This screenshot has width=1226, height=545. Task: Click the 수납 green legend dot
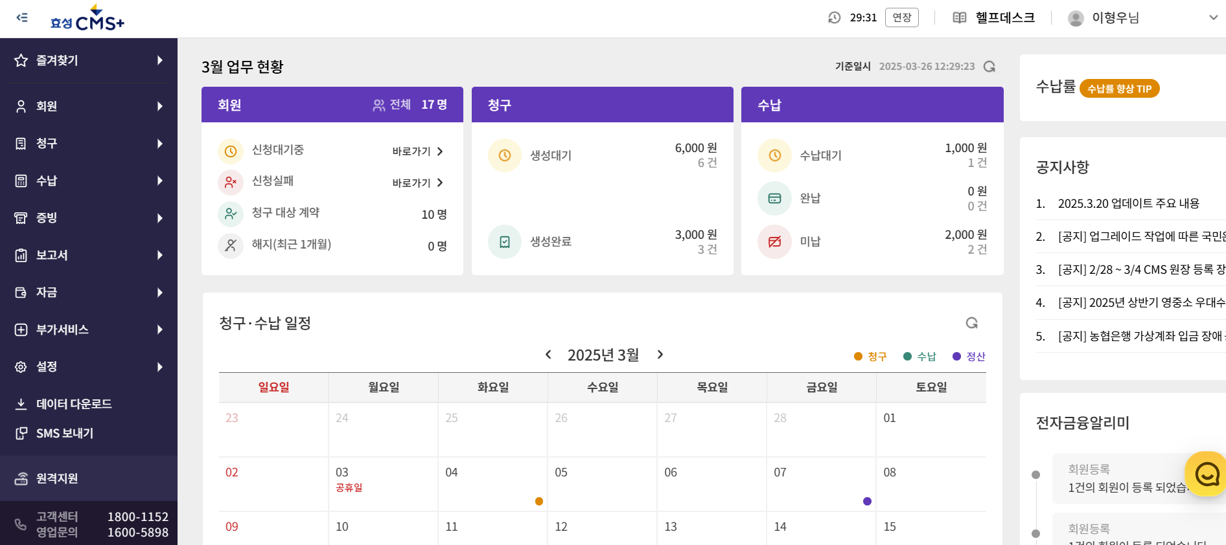coord(907,356)
